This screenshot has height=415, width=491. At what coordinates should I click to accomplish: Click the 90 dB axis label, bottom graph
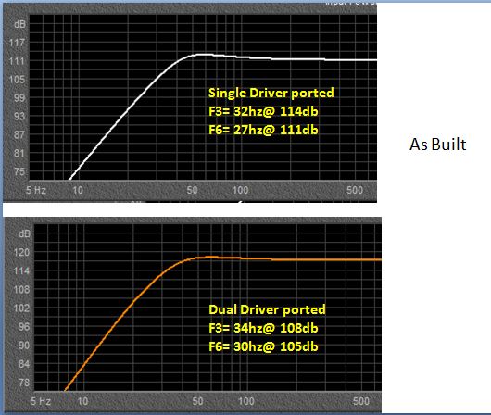(x=24, y=346)
